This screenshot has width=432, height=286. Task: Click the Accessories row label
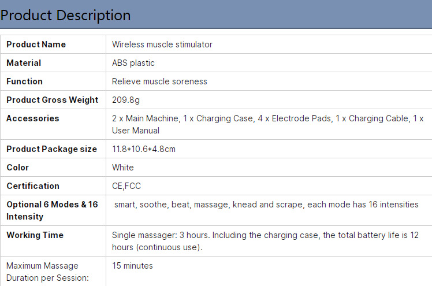[32, 118]
